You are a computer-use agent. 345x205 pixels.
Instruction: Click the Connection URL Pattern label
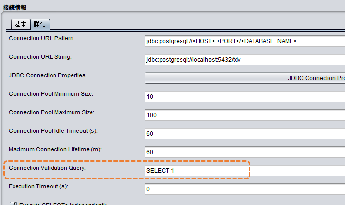42,38
